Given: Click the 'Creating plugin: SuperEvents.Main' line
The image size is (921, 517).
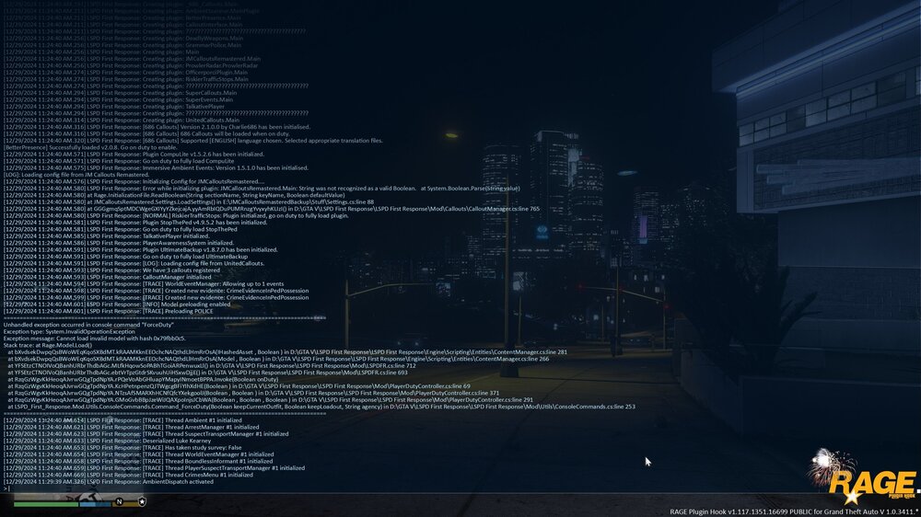Looking at the screenshot, I should (118, 99).
